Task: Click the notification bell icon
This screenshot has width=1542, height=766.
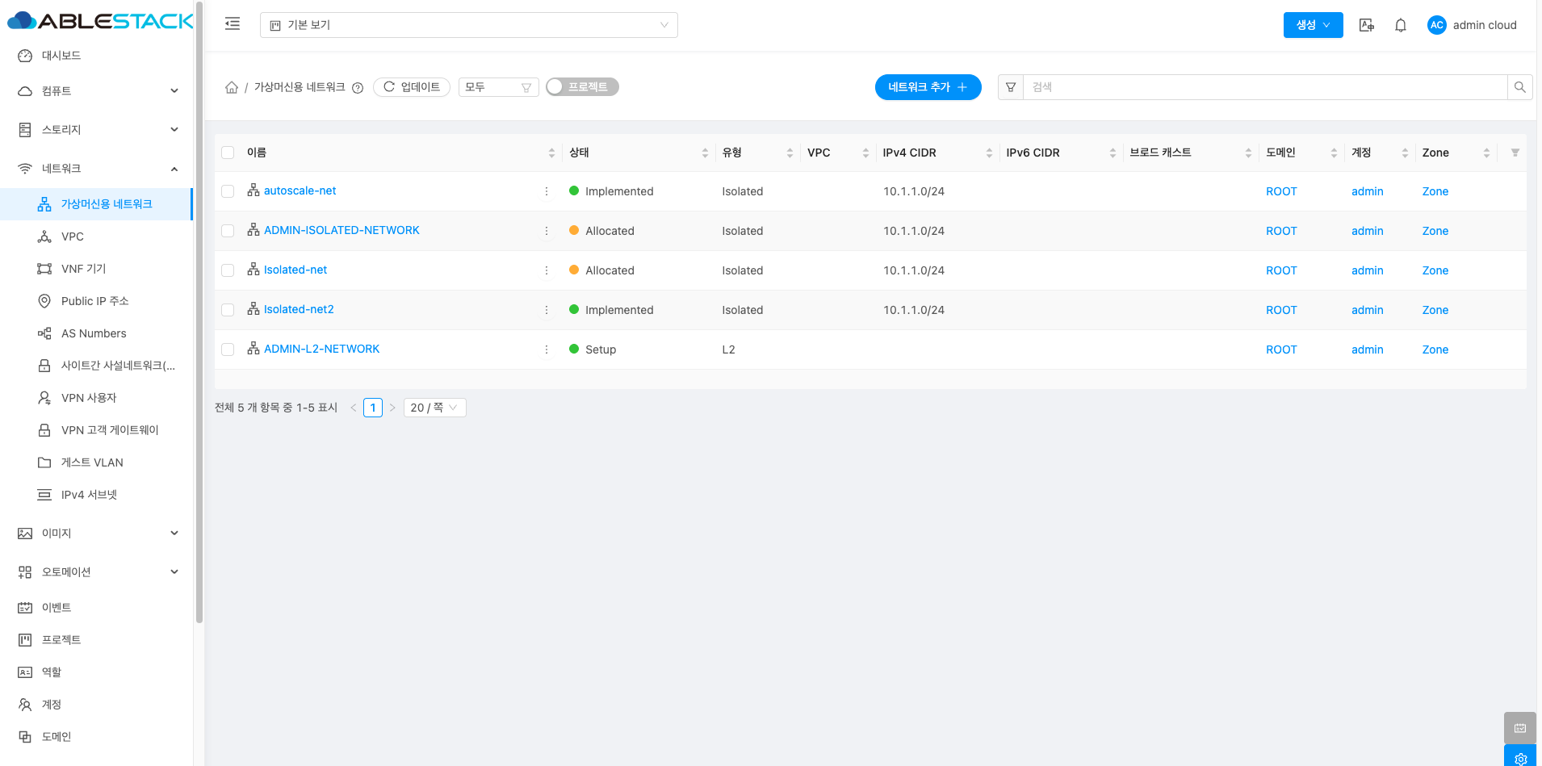Action: tap(1401, 25)
